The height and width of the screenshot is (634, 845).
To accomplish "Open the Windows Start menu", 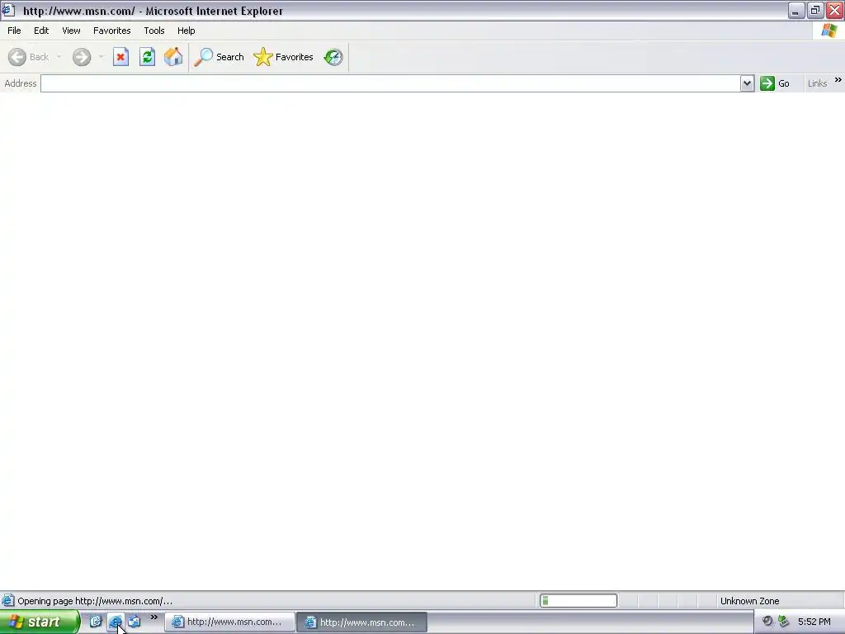I will click(40, 622).
